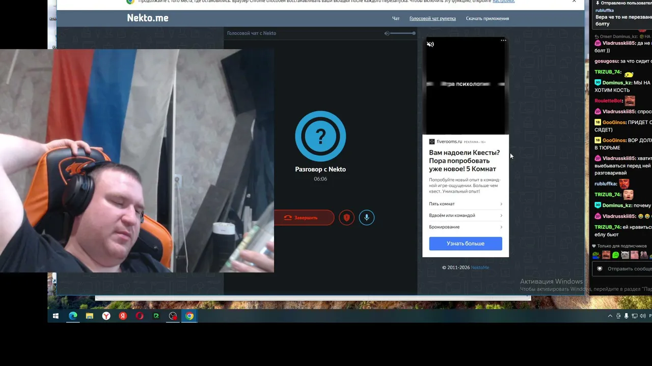Click the speaker volume icon in voice chat
The width and height of the screenshot is (652, 366).
(387, 33)
